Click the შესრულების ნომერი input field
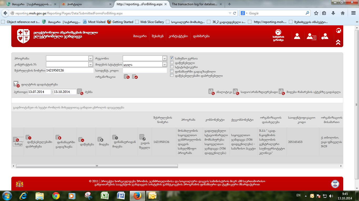The image size is (359, 201). [x=69, y=70]
